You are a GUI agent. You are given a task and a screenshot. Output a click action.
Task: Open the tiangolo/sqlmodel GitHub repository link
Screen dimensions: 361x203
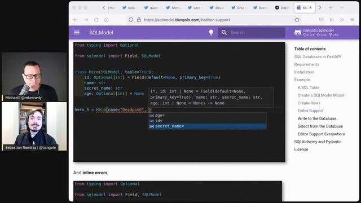point(316,33)
